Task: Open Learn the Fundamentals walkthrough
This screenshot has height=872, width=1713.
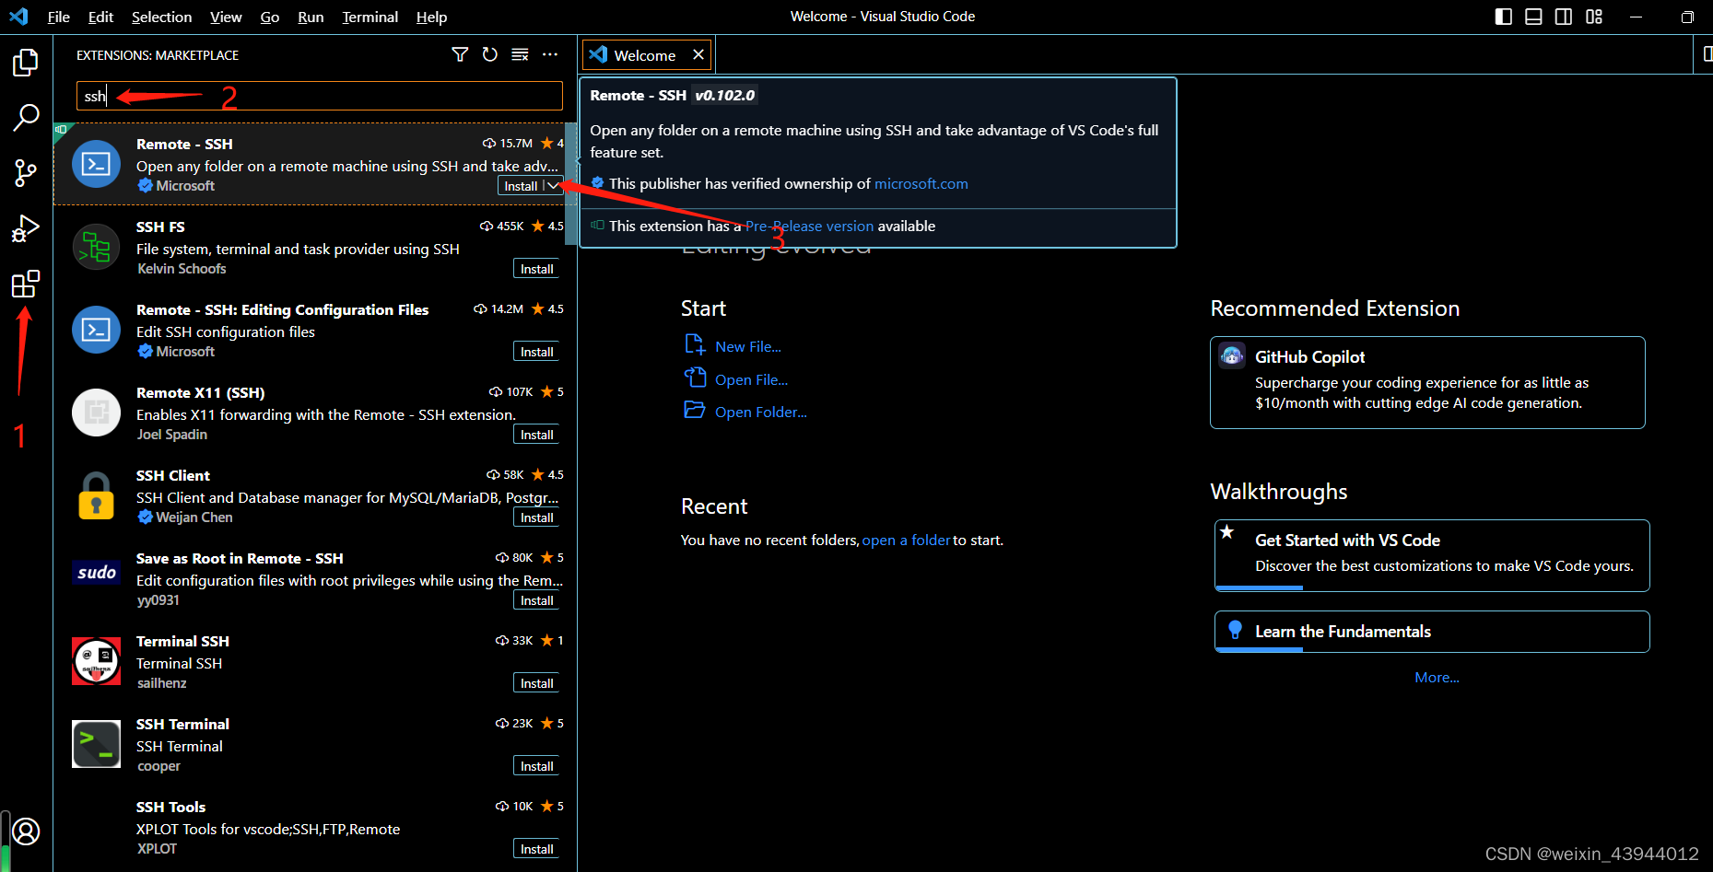Action: [1432, 632]
